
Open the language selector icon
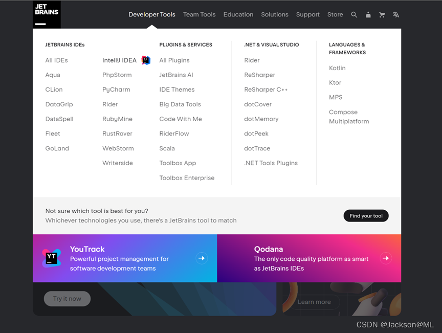pos(396,15)
